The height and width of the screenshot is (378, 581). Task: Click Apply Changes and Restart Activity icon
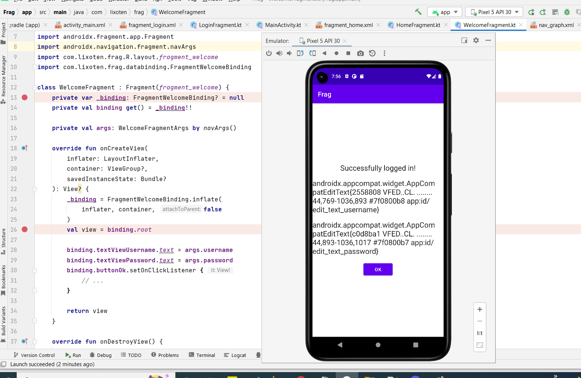(x=531, y=12)
